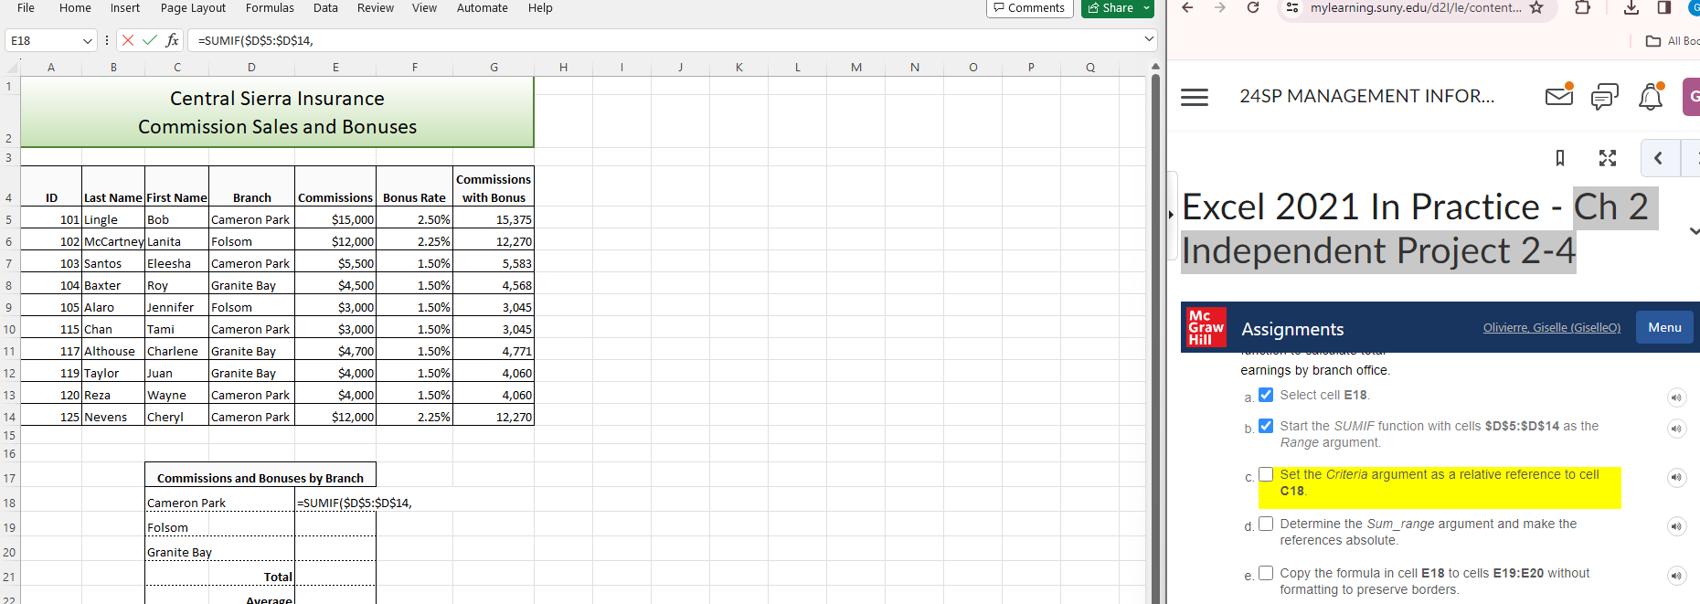Open the formula bar more options dots

click(x=107, y=40)
